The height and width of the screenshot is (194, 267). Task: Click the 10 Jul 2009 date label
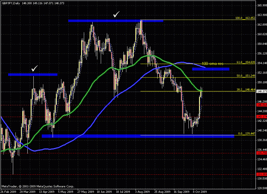click(x=123, y=192)
